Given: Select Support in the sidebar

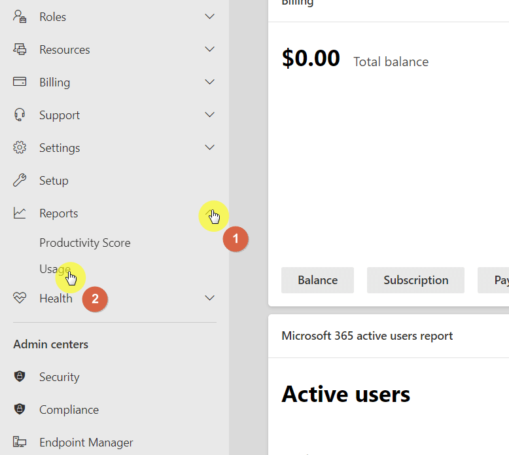Looking at the screenshot, I should coord(60,115).
